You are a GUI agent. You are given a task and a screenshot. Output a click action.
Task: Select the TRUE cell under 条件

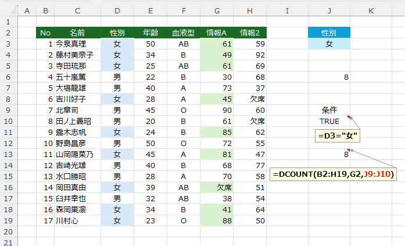[x=329, y=121]
